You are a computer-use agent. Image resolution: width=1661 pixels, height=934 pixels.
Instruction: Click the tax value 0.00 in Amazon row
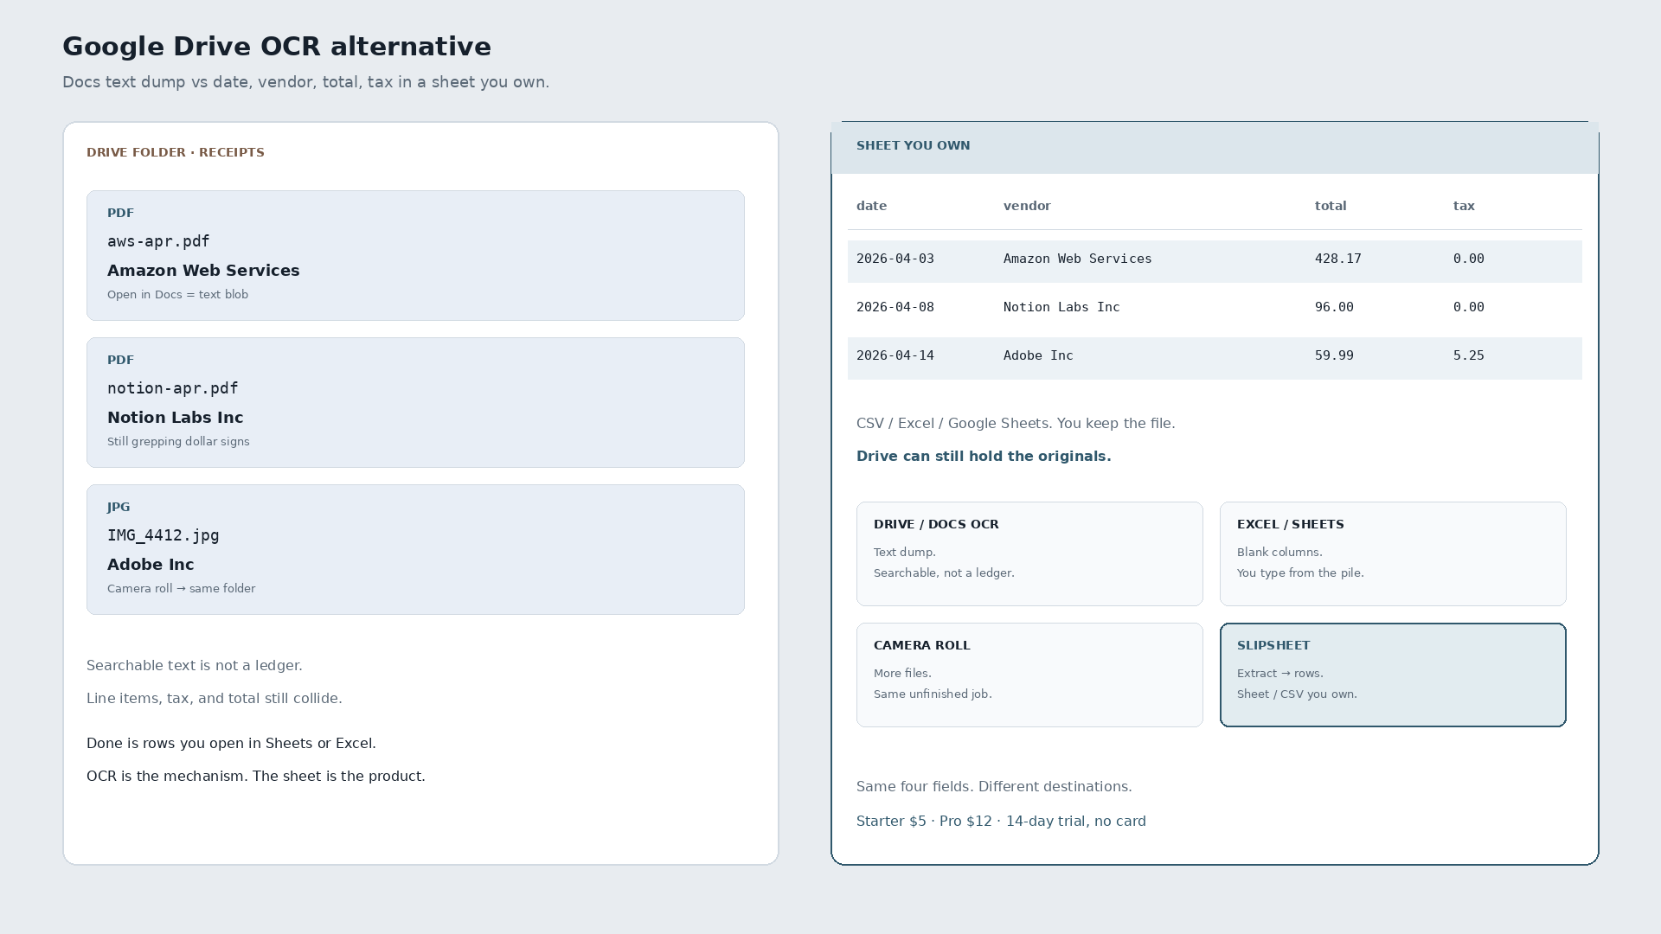pyautogui.click(x=1469, y=259)
